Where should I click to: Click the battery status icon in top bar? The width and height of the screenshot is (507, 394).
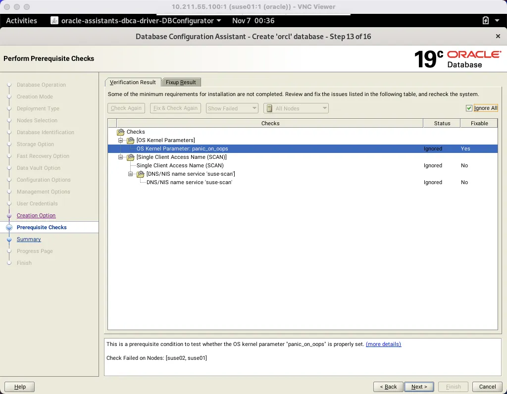coord(486,21)
